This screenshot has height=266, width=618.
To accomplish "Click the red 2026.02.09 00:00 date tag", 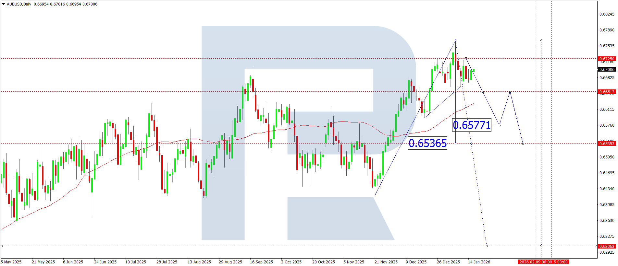I will click(535, 262).
